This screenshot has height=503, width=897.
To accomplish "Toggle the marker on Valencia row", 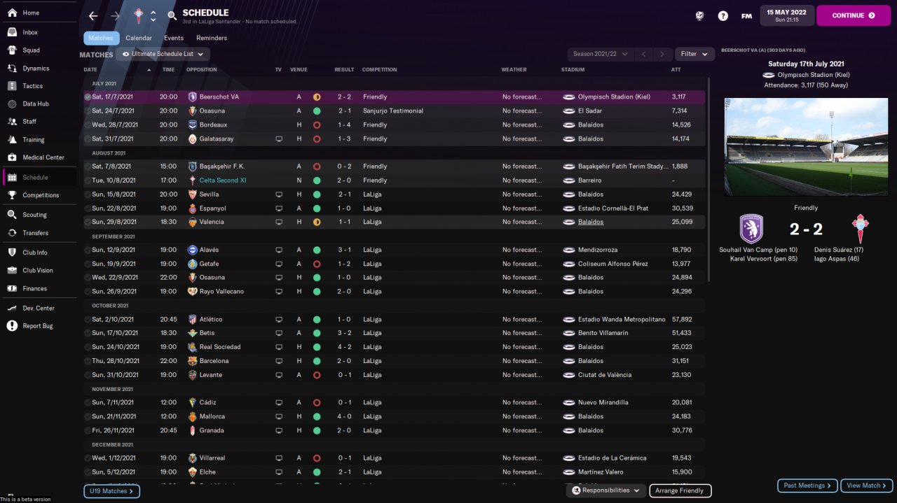I will pos(88,222).
